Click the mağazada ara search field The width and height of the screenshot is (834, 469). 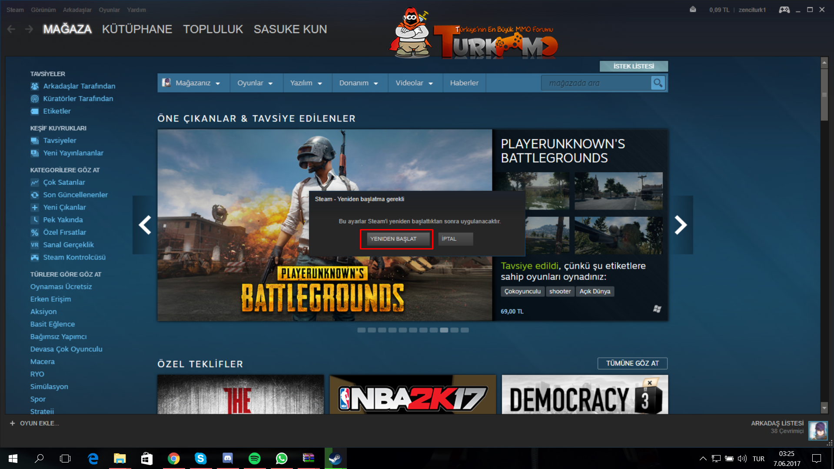pyautogui.click(x=596, y=83)
